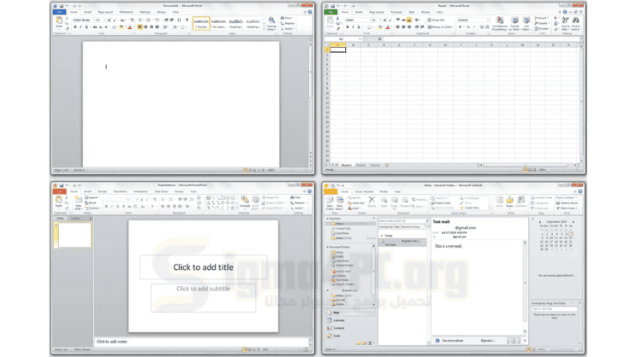Click the Excel formula bar

click(481, 39)
